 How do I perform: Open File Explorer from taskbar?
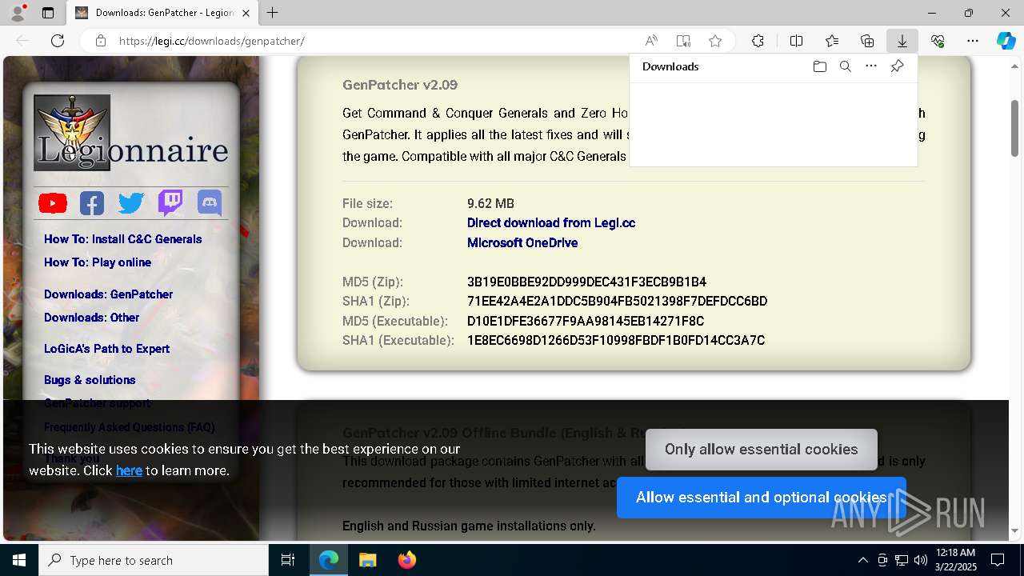coord(367,560)
